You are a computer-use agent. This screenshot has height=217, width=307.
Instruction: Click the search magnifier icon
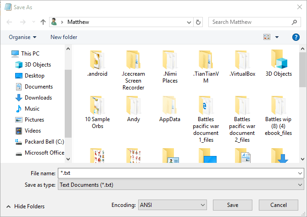294,22
